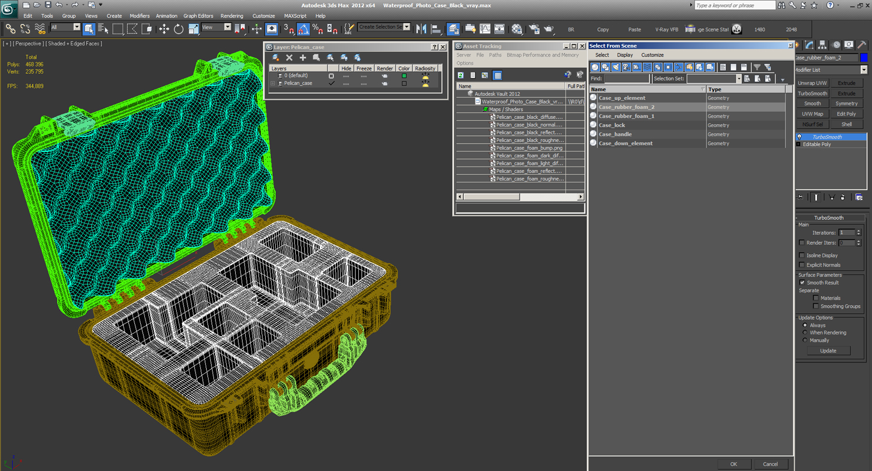Click the Mirror tool icon
Viewport: 872px width, 471px height.
[421, 28]
